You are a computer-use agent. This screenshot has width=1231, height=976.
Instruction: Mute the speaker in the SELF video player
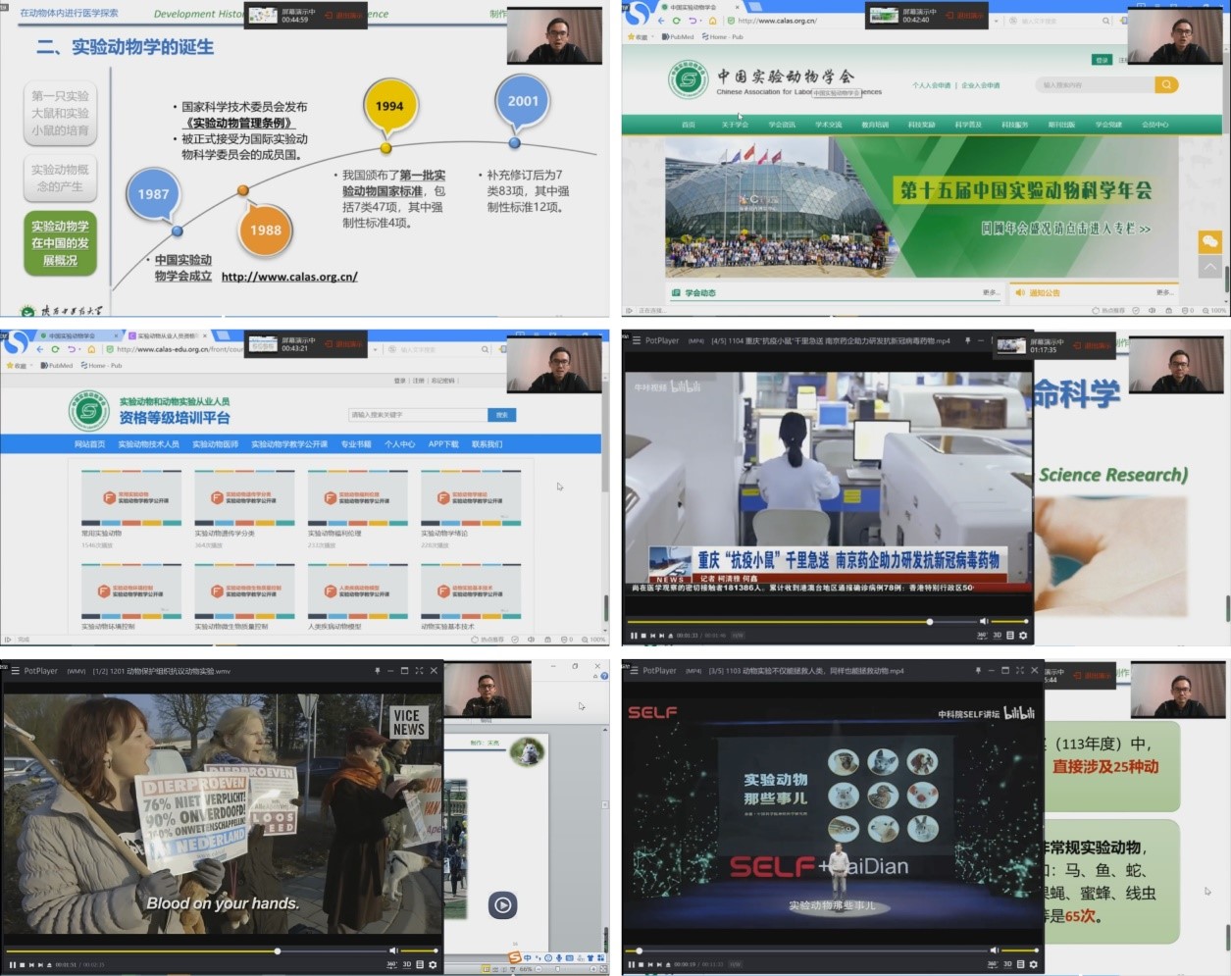click(x=995, y=950)
